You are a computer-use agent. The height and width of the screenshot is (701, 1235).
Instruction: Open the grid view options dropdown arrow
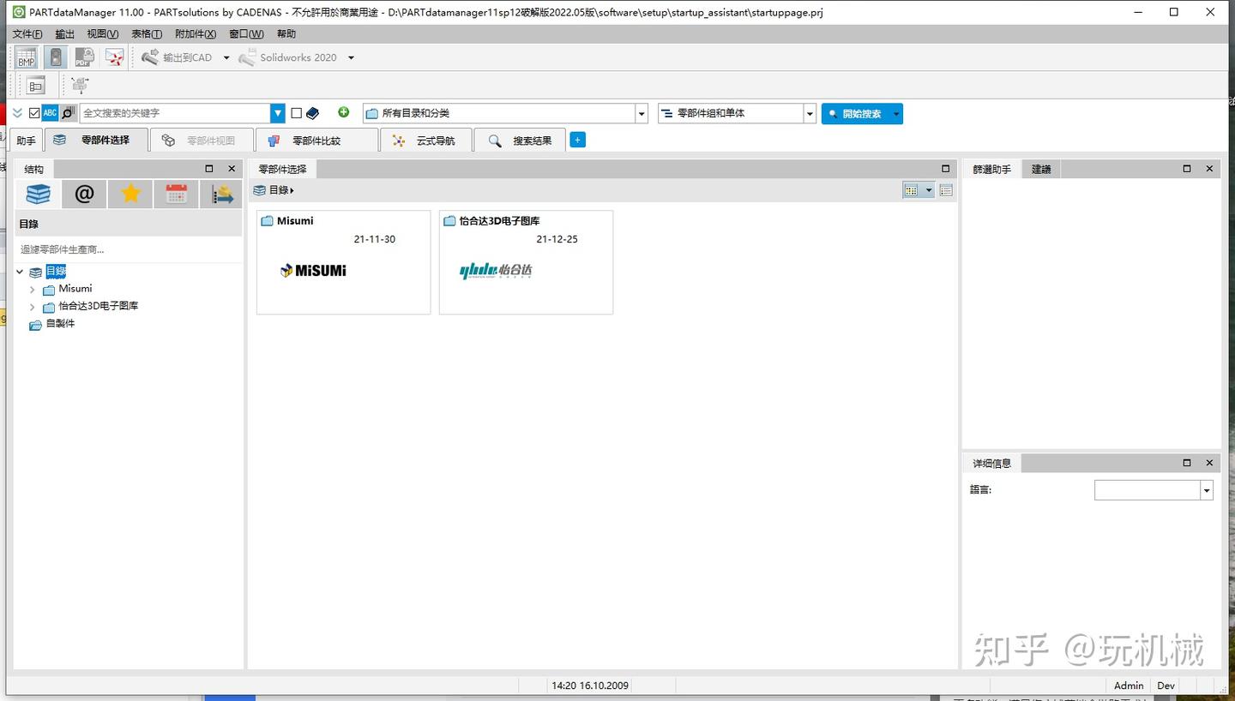click(x=928, y=190)
